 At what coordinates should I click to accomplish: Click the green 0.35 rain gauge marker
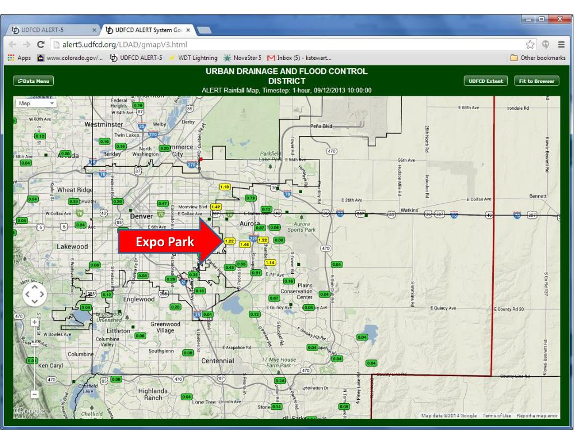pyautogui.click(x=193, y=274)
